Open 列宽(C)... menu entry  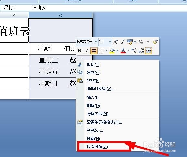coord(117,131)
